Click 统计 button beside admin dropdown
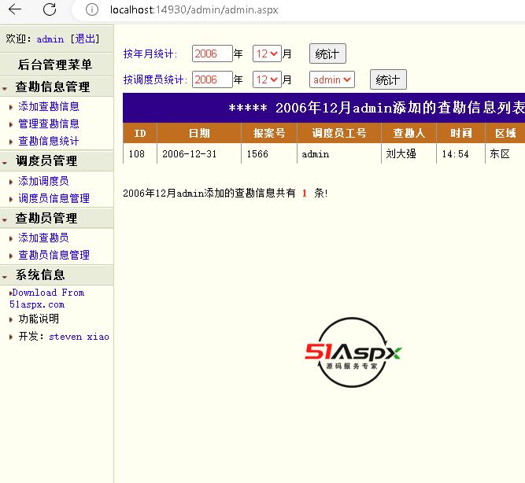The image size is (525, 483). click(x=387, y=79)
